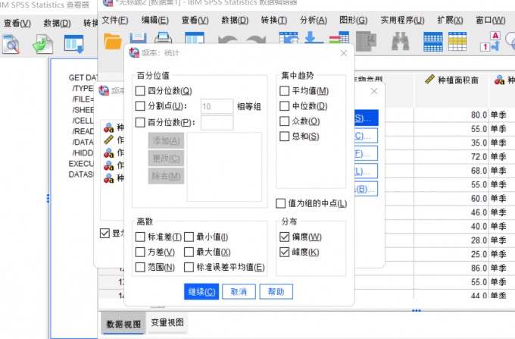Enable the 范围(N) checkbox
The width and height of the screenshot is (515, 339).
pyautogui.click(x=140, y=267)
